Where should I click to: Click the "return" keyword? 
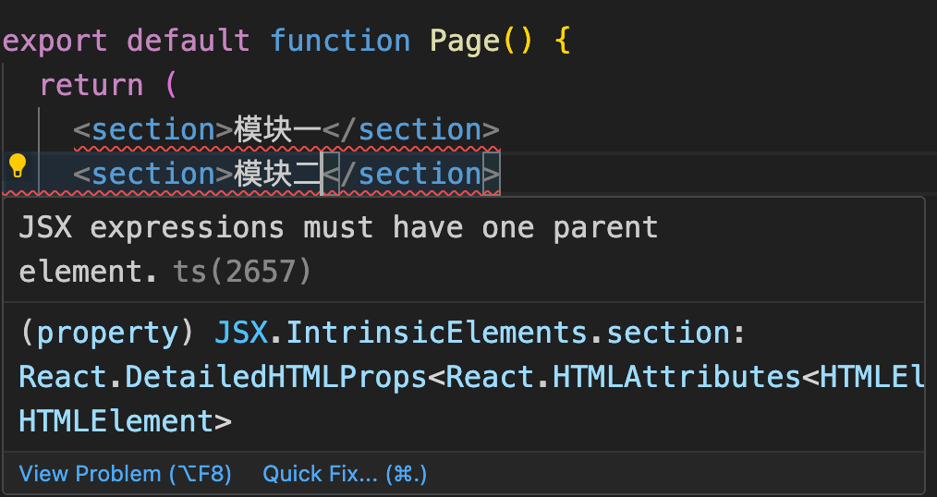point(91,85)
